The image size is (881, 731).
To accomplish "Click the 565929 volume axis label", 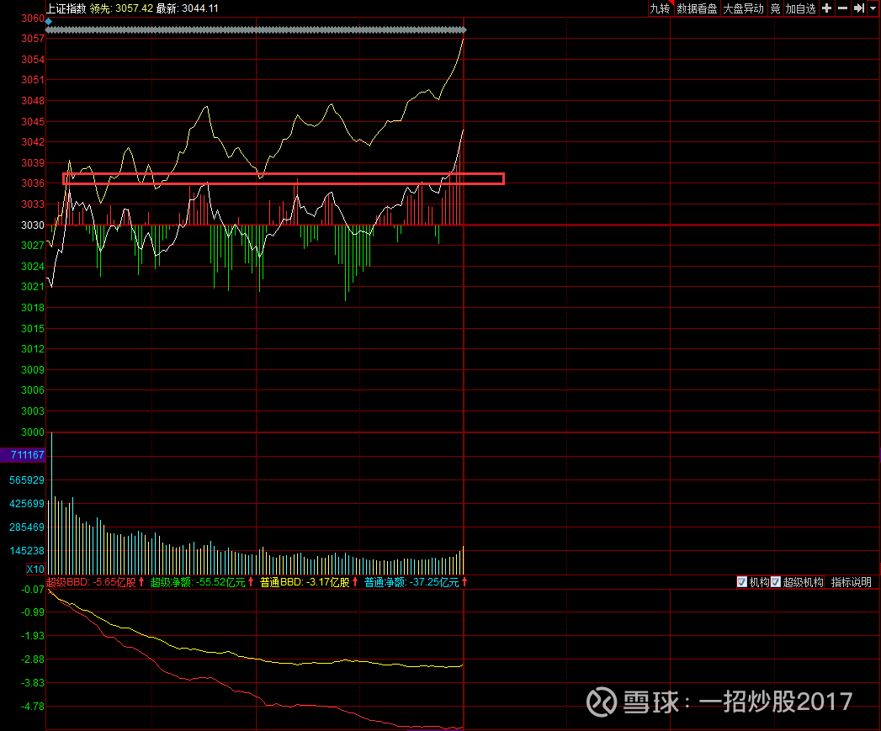I will pos(26,479).
